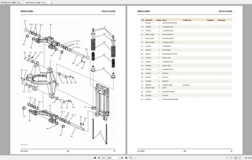Select the MOTORTRAEGER row name
Image resolution: width=252 pixels, height=160 pixels.
point(170,23)
